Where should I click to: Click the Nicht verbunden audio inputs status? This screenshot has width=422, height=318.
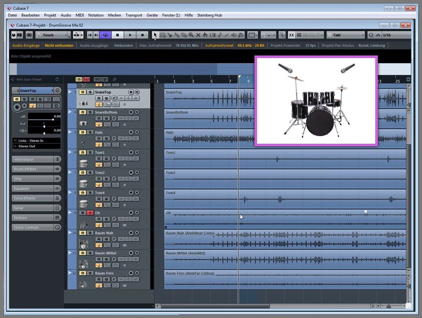click(x=59, y=46)
